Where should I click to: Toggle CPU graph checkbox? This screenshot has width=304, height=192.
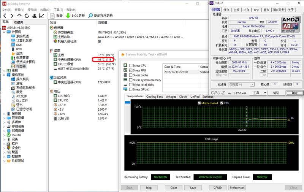point(222,103)
